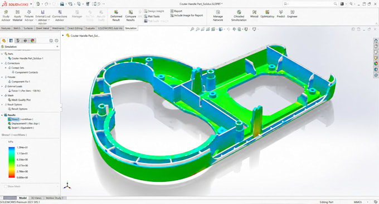Screen dimensions: 379x204
Task: Open Compare Results
Action: [130, 16]
